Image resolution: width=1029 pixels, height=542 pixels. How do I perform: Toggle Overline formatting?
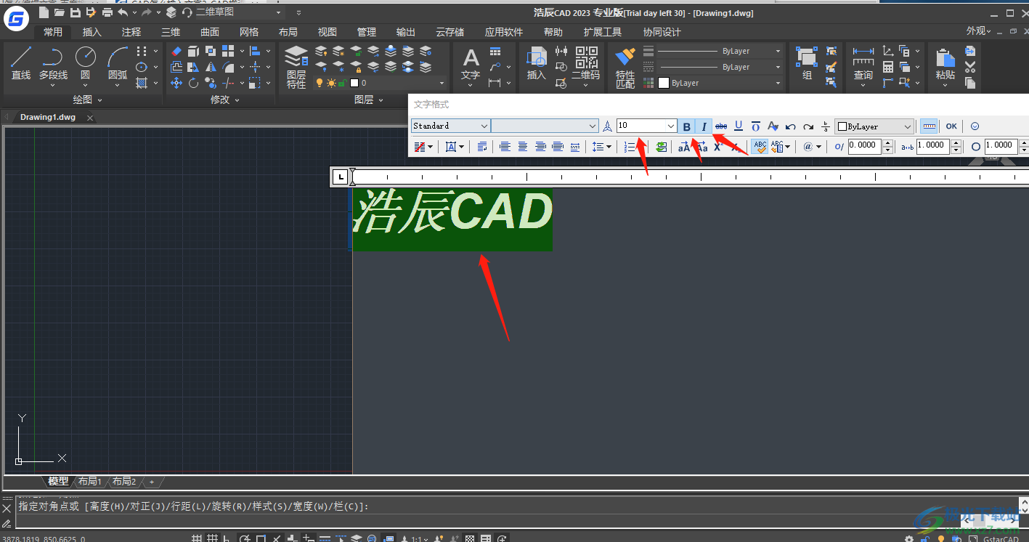point(756,126)
